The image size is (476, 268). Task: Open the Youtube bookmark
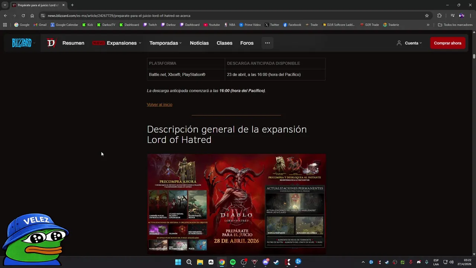(212, 25)
